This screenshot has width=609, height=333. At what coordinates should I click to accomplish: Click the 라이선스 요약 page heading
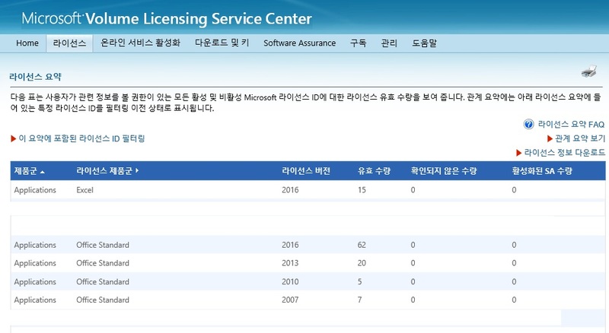(35, 77)
